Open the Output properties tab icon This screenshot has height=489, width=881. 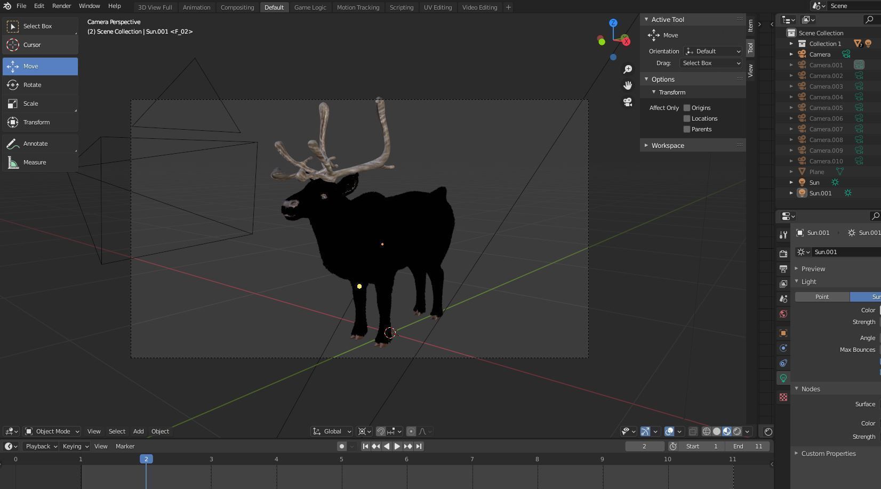783,269
